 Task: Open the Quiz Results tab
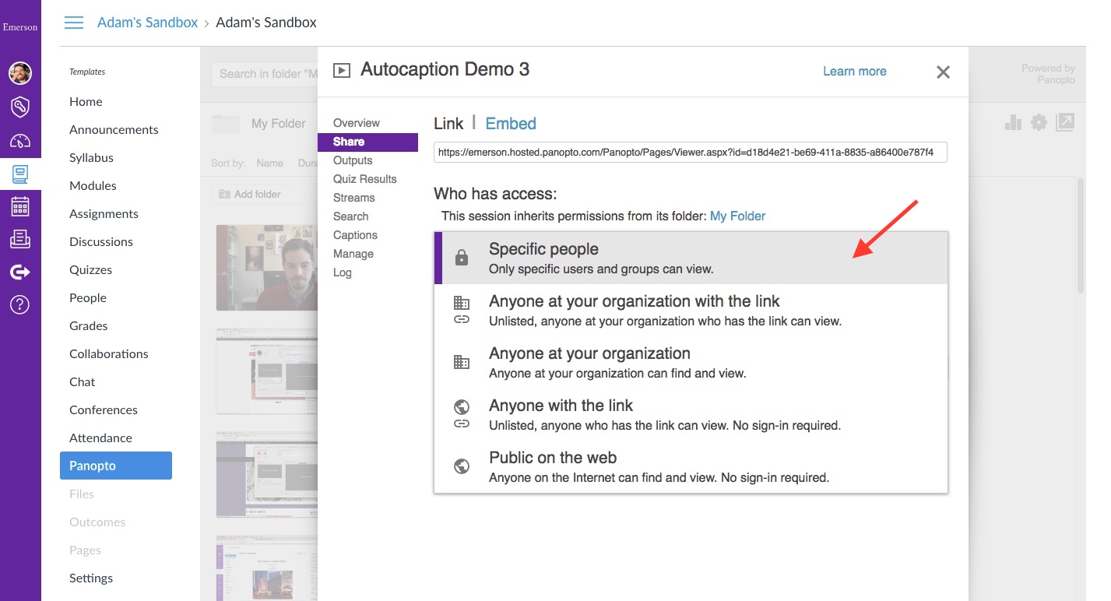point(364,179)
